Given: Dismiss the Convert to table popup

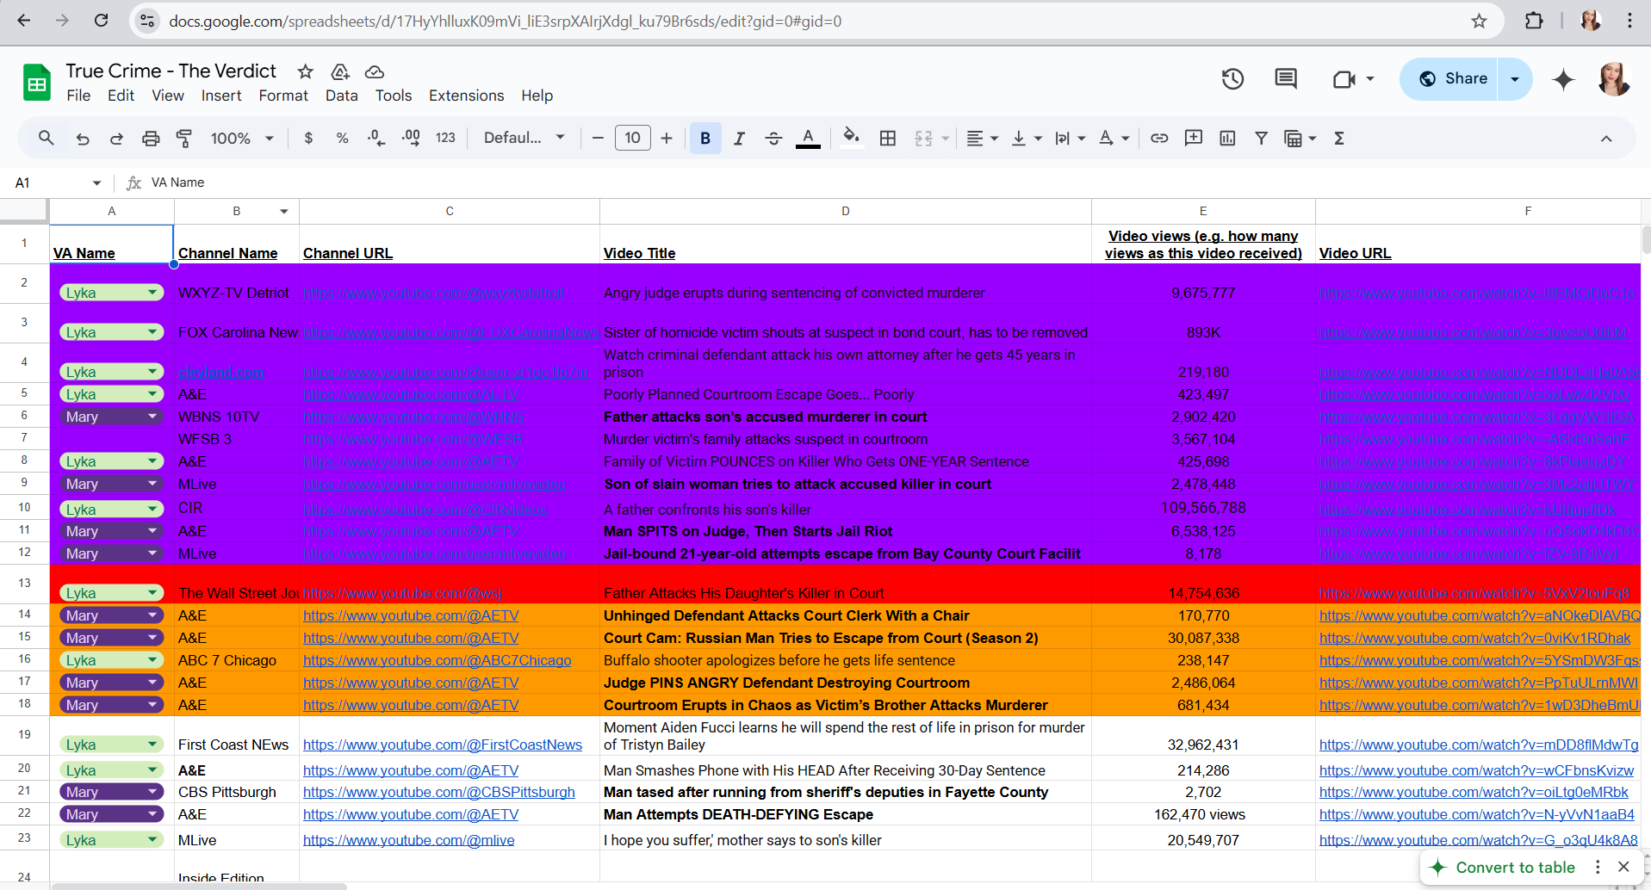Looking at the screenshot, I should 1623,867.
